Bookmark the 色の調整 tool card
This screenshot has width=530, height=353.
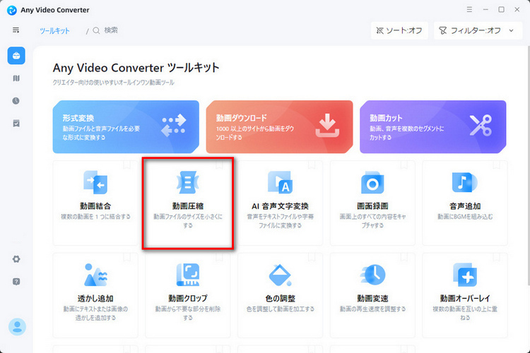point(312,258)
